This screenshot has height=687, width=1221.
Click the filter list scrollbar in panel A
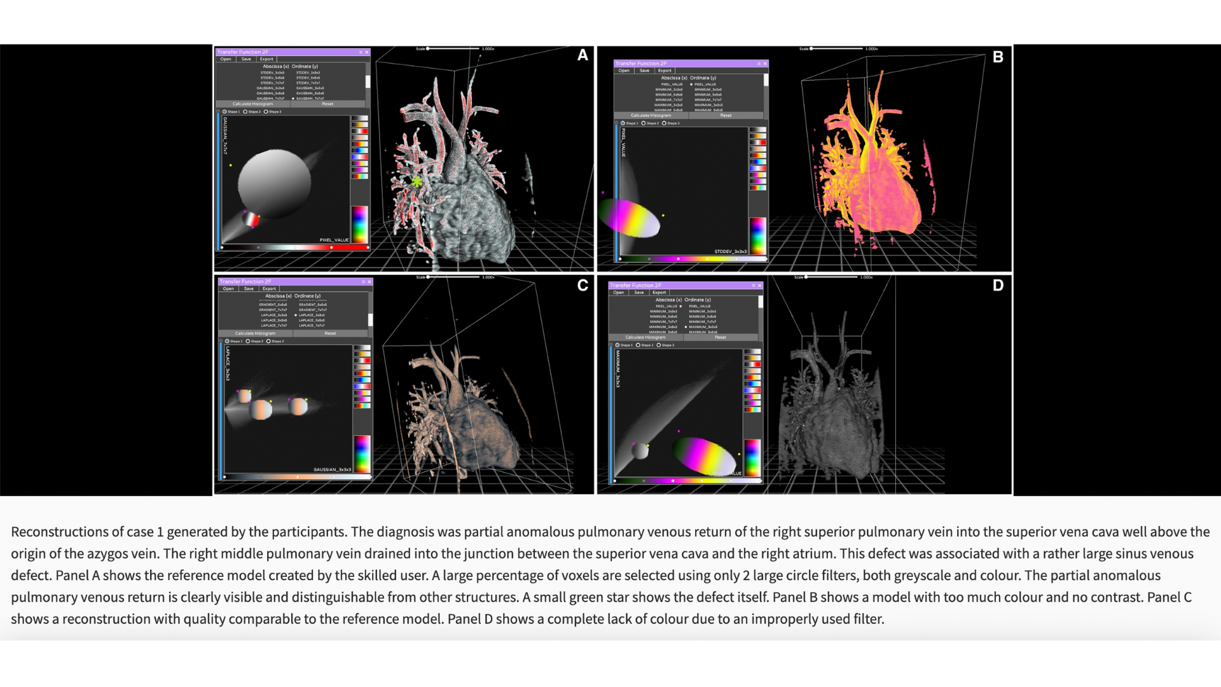(x=368, y=82)
